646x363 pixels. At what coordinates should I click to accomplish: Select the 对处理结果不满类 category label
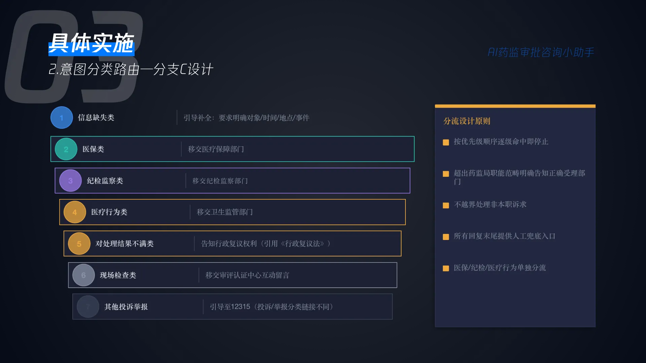(x=124, y=244)
